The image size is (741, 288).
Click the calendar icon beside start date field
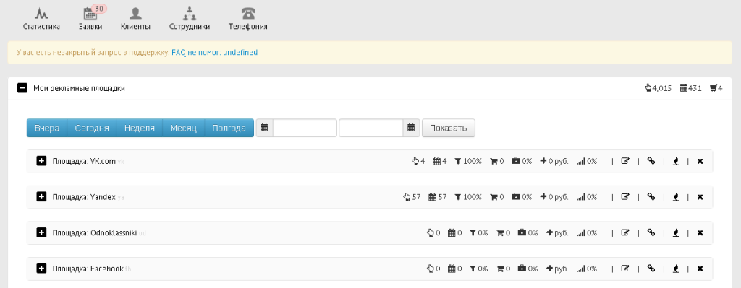coord(265,128)
